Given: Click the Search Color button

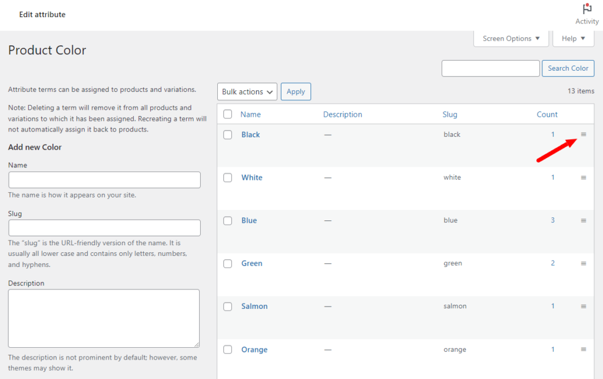Looking at the screenshot, I should (568, 68).
